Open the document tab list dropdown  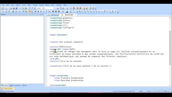point(170,15)
